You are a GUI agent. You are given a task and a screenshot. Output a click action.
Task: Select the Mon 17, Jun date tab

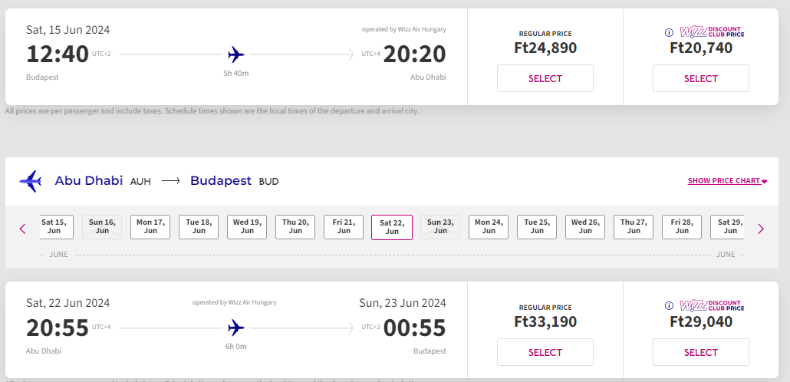(150, 226)
